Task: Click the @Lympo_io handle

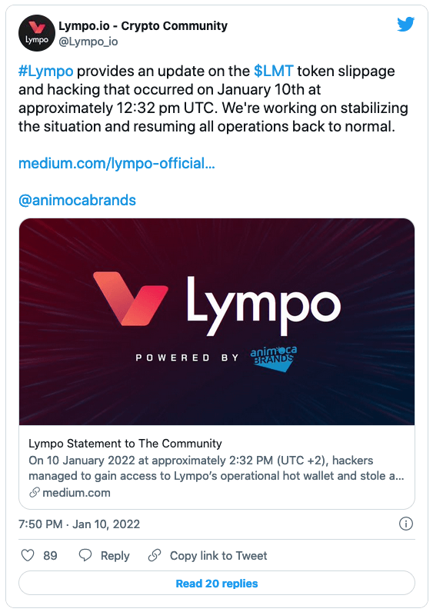Action: [88, 42]
